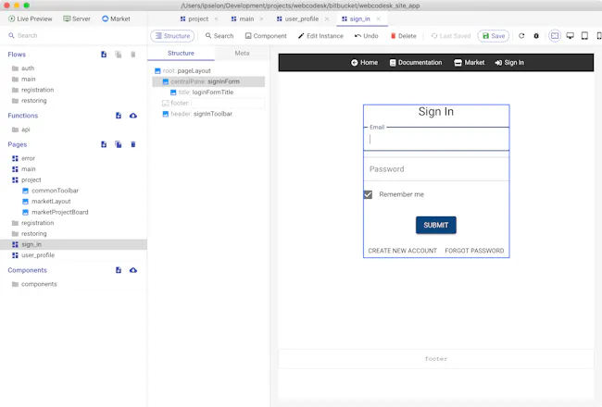Click the Component toolbar button
Image resolution: width=602 pixels, height=407 pixels.
pyautogui.click(x=266, y=36)
